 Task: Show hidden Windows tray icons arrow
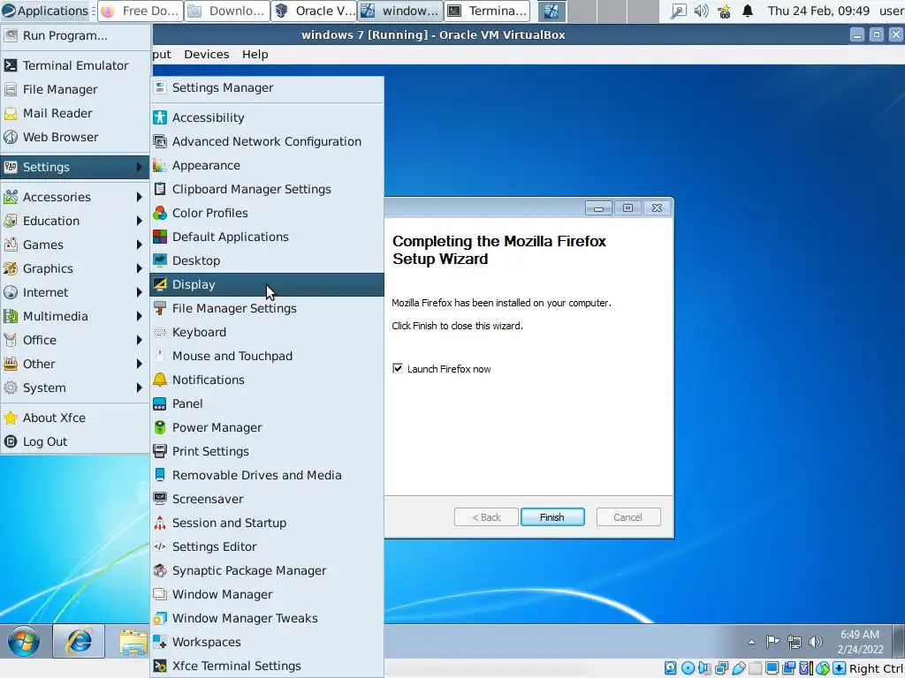[x=751, y=642]
